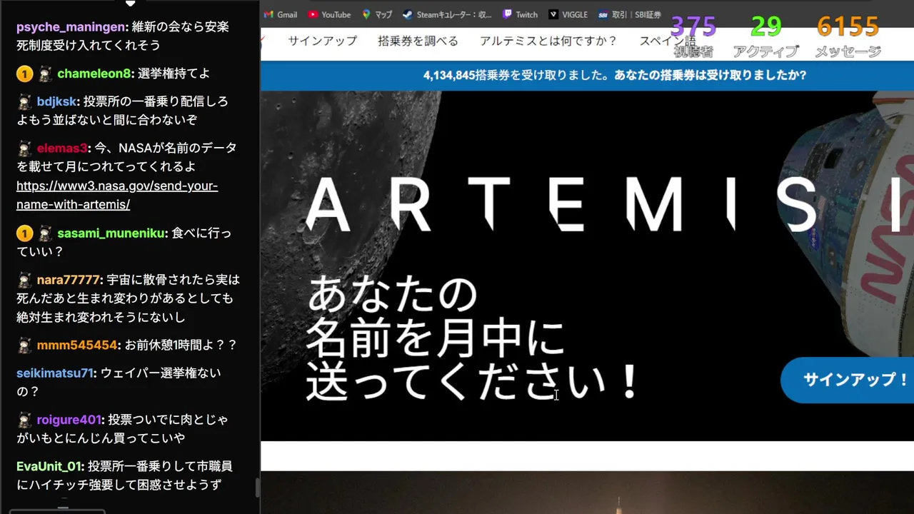
Task: Click the username seikimatsu71 in chat
Action: pyautogui.click(x=55, y=373)
